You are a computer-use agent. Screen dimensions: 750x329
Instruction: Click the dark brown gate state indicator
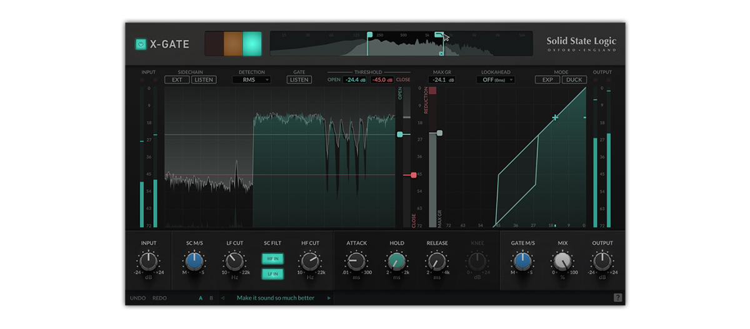coord(214,44)
